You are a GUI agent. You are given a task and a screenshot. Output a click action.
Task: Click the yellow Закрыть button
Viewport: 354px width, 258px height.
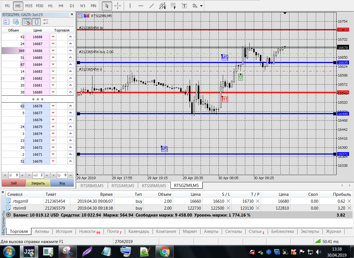click(x=38, y=183)
